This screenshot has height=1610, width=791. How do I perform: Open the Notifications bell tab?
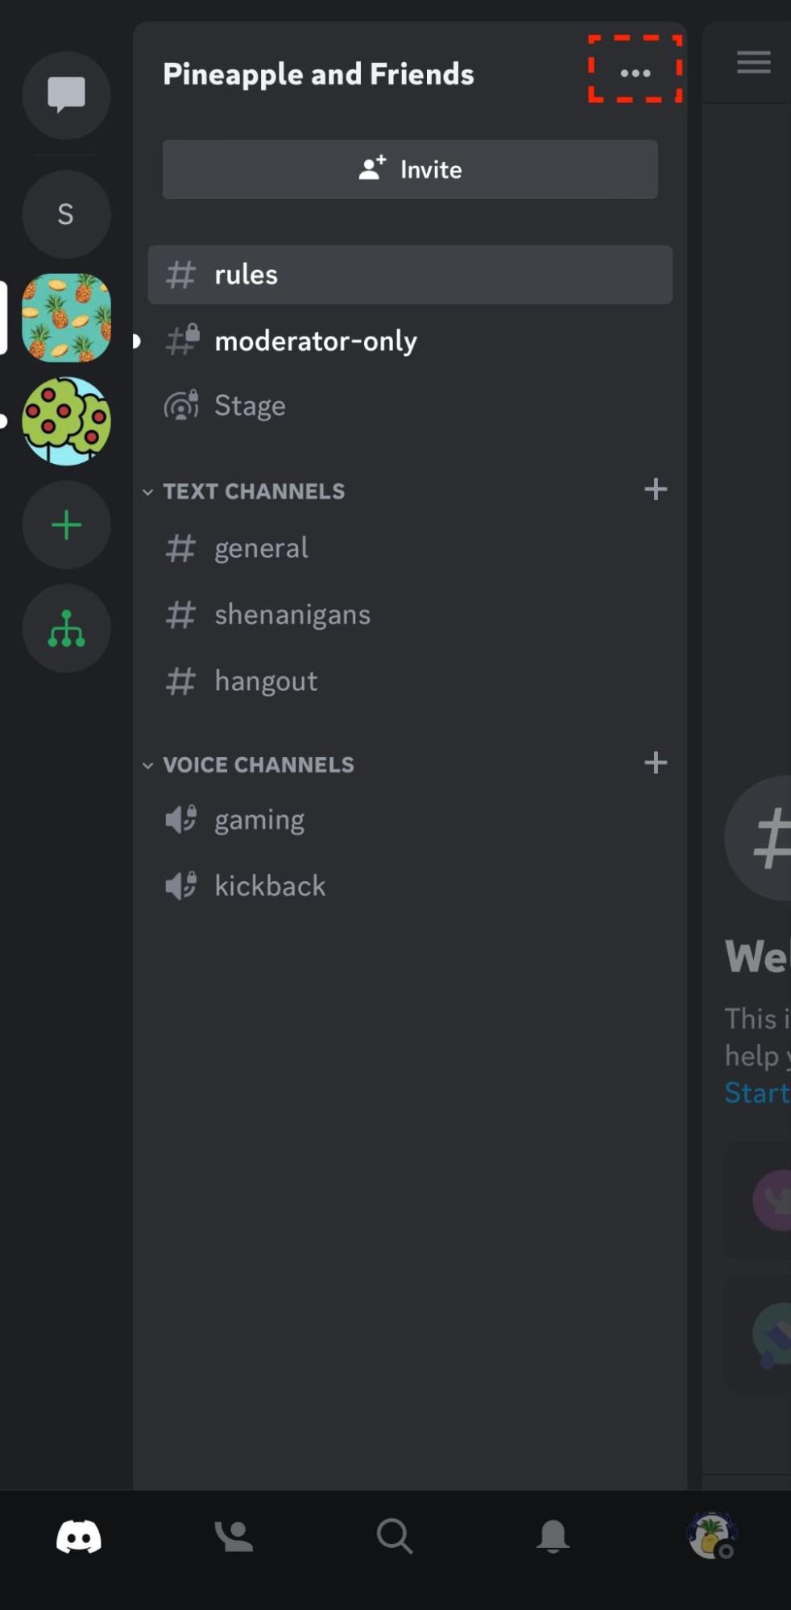(x=553, y=1537)
